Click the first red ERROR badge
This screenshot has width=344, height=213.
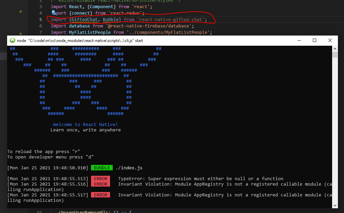click(x=101, y=178)
